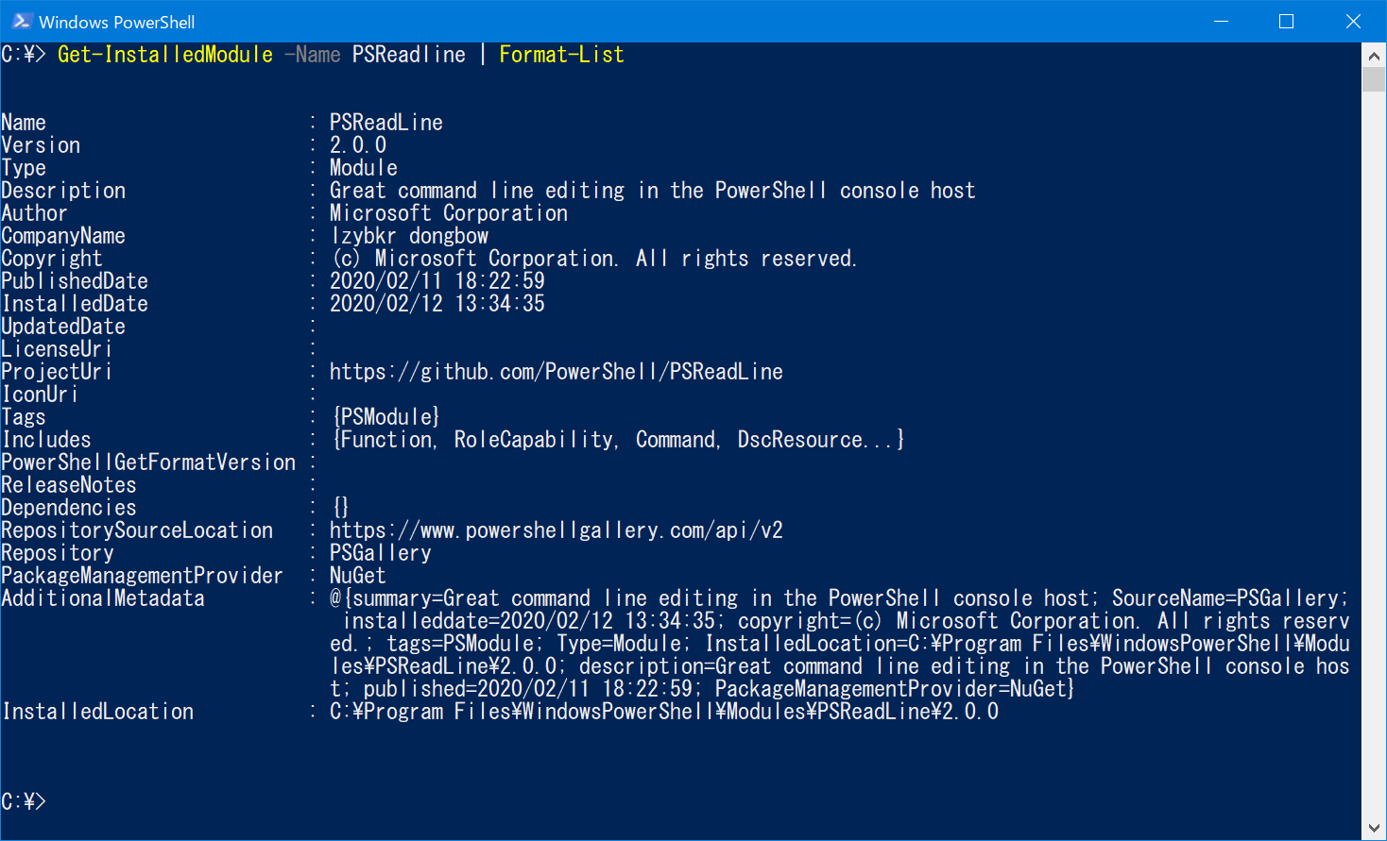This screenshot has width=1387, height=841.
Task: Click the scrollbar up arrow
Action: pos(1375,55)
